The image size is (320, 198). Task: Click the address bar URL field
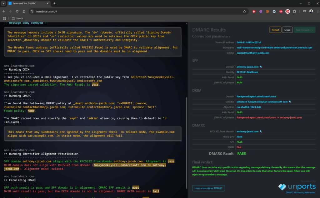[139, 12]
